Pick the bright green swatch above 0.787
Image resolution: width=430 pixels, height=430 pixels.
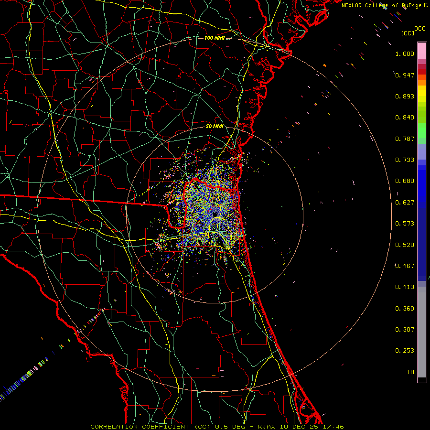(x=422, y=130)
